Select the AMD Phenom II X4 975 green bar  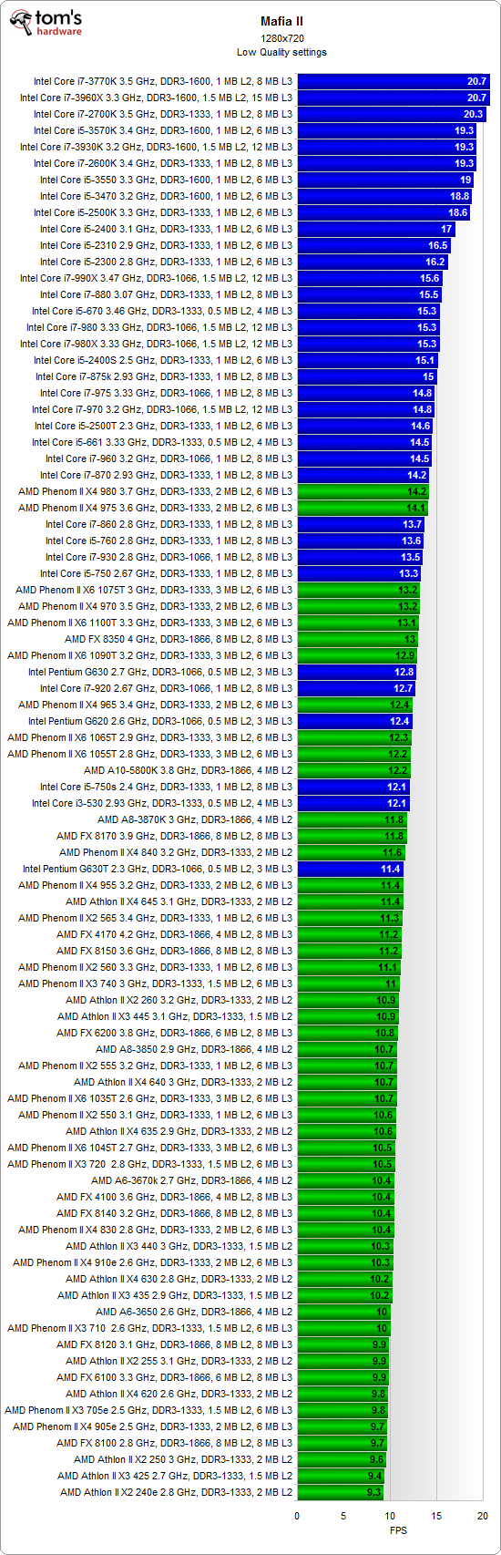coord(363,508)
